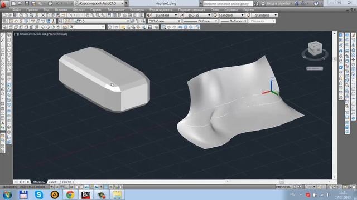
Task: Open the multileader style Standard dropdown
Action: coord(264,15)
